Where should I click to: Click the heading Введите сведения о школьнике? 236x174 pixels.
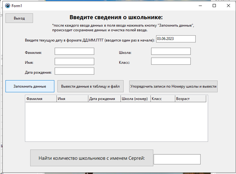coord(116,17)
